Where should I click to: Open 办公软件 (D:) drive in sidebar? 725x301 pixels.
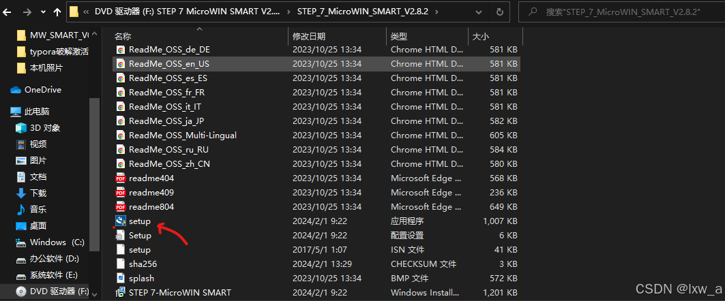(54, 259)
